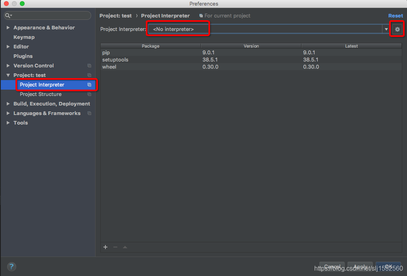Sort by Latest column header
Image resolution: width=407 pixels, height=276 pixels.
pos(352,46)
